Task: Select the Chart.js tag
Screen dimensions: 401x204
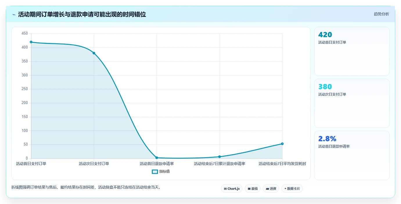Action: (232, 189)
